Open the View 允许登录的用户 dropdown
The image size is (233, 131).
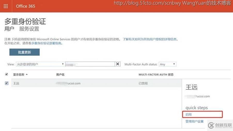click(x=40, y=64)
